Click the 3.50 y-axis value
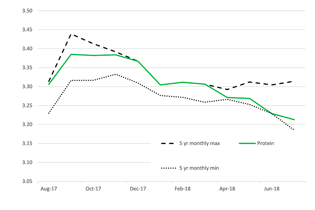Viewport: 315px width, 210px height. pos(27,11)
